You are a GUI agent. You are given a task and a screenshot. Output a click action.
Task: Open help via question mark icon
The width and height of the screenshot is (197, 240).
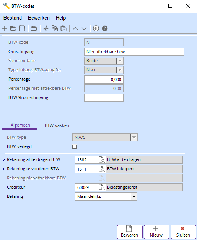[105, 28]
